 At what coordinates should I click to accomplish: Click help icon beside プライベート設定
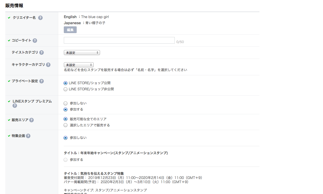[42, 81]
